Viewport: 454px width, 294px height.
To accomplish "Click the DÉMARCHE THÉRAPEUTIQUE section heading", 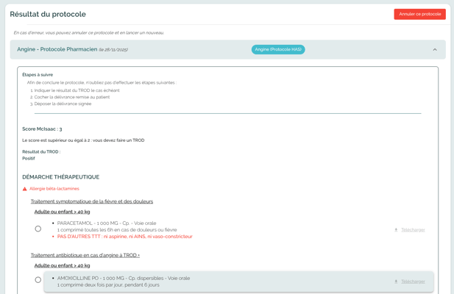I will tap(60, 177).
